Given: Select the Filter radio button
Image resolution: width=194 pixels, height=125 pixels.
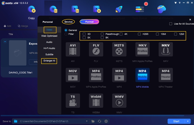Looking at the screenshot, I should coord(66,34).
